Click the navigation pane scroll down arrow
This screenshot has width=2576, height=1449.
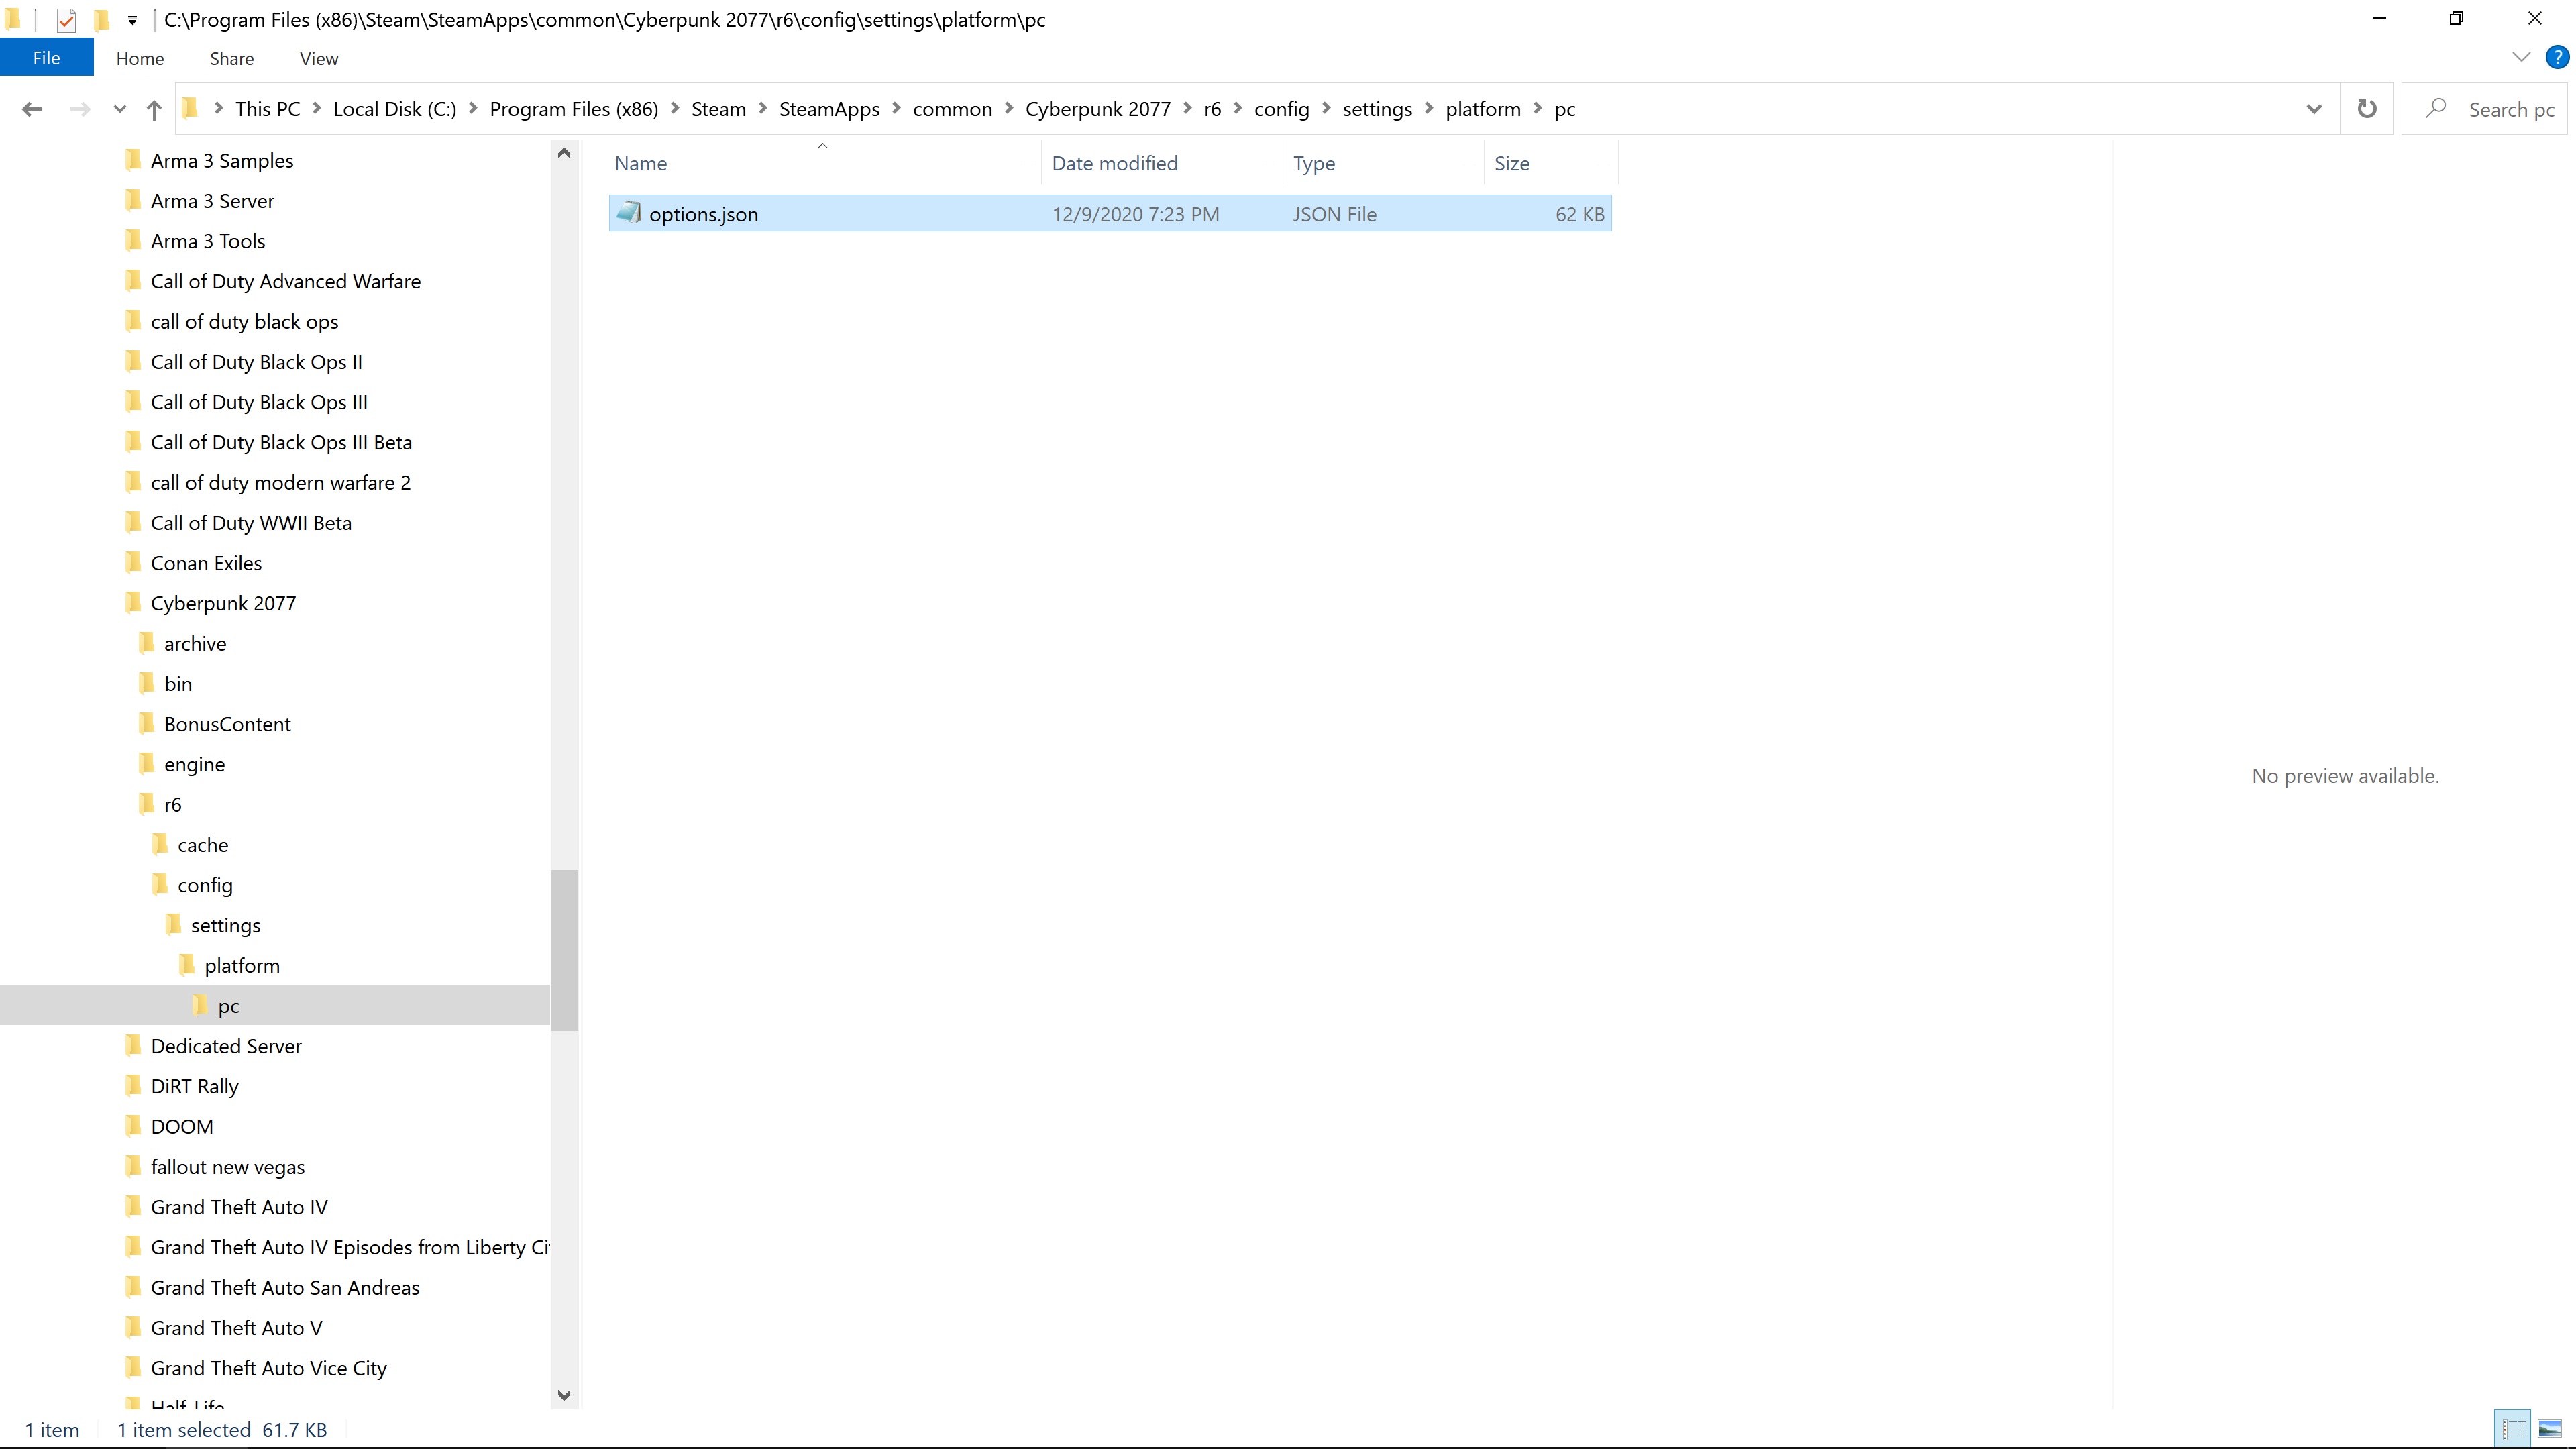[564, 1395]
